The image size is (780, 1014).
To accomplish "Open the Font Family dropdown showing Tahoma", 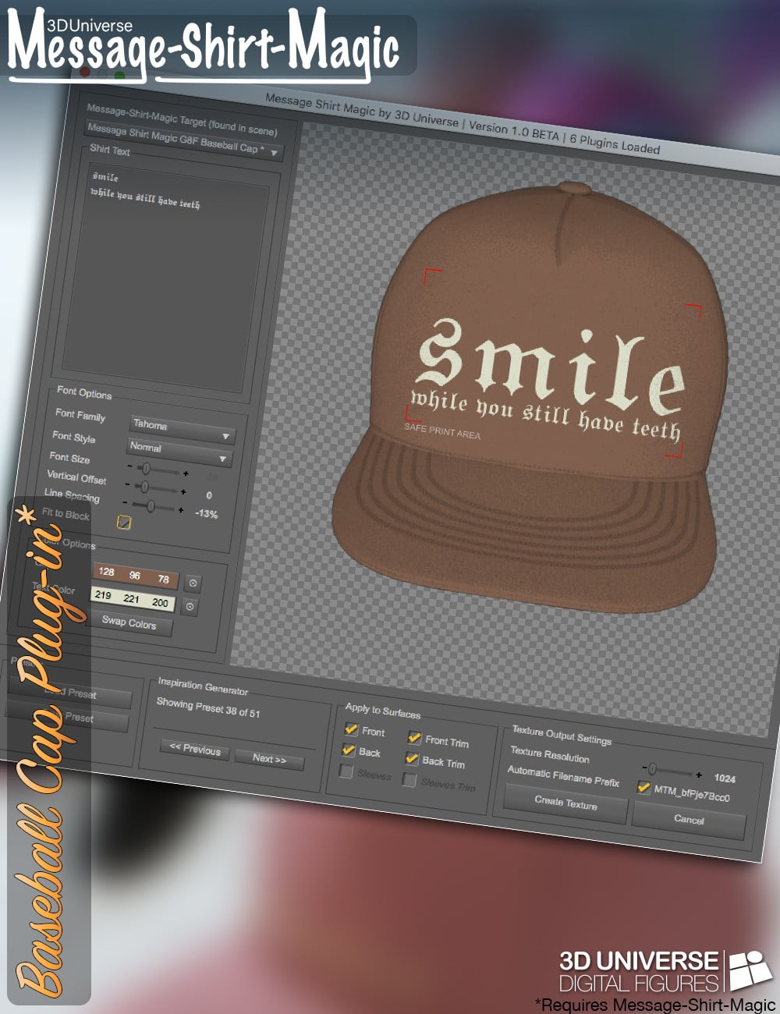I will point(179,427).
